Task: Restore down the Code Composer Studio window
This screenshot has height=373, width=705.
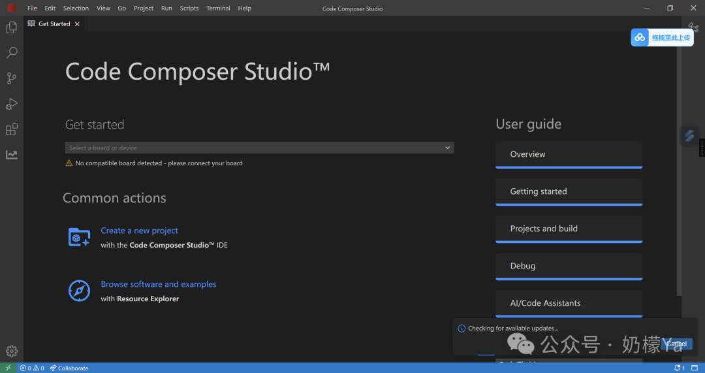Action: 670,8
